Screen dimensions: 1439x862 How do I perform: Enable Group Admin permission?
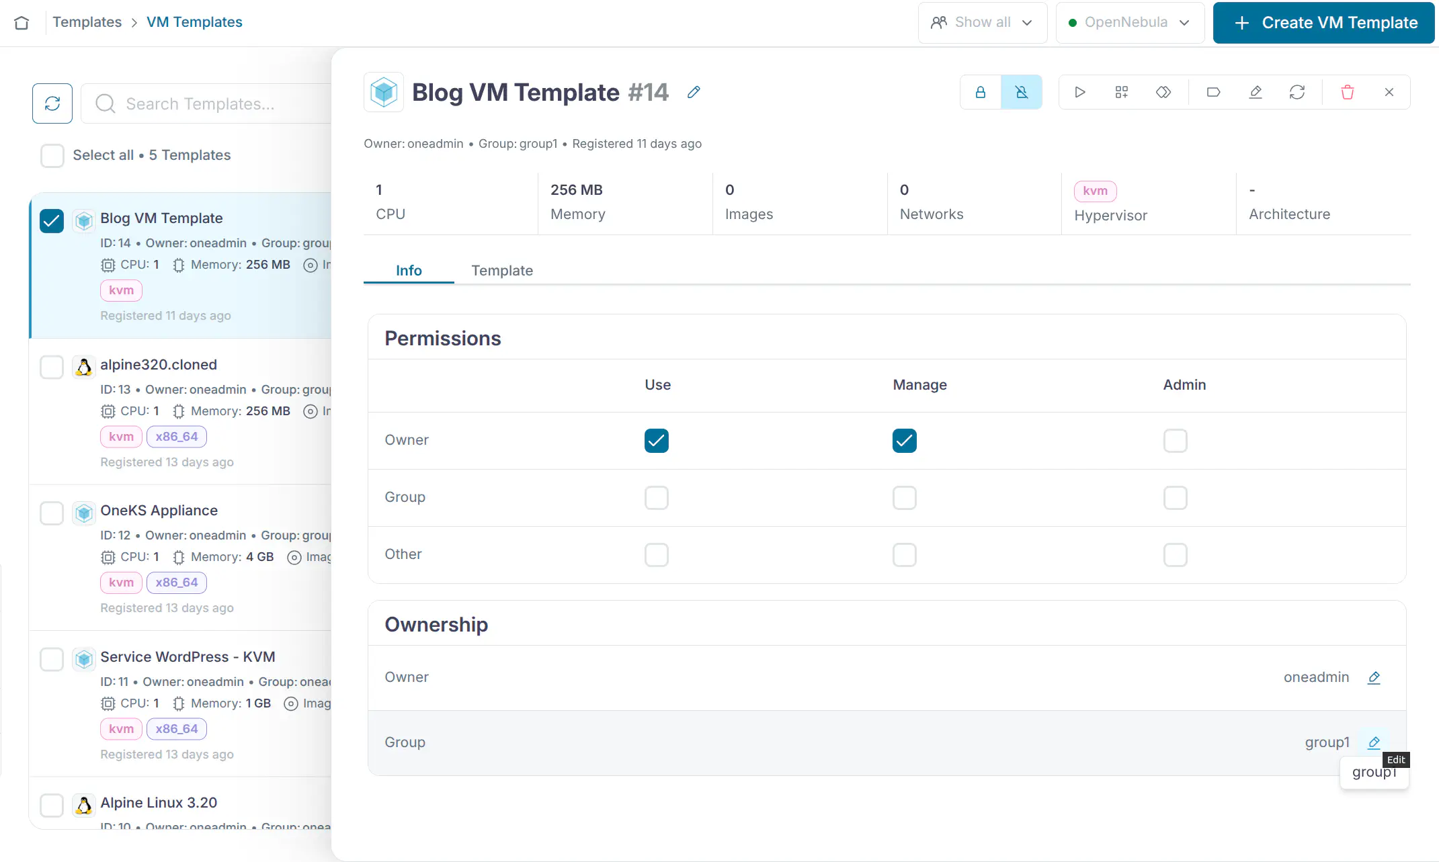coord(1176,498)
